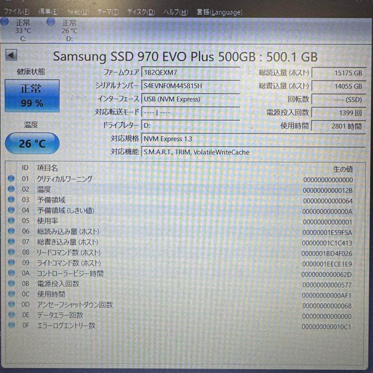Click the blue dot beside データエラー回数
The image size is (373, 373).
pos(11,315)
